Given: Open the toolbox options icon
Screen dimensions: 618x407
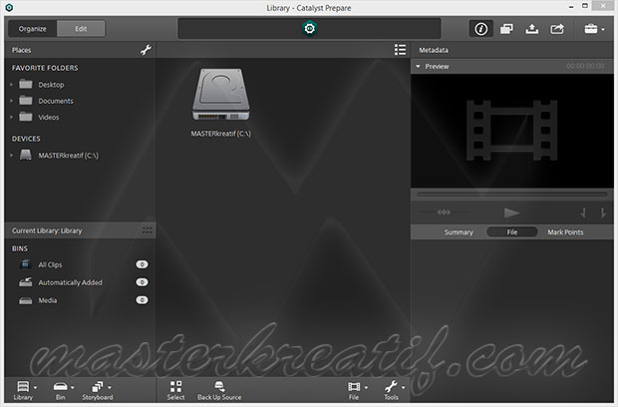Looking at the screenshot, I should (x=591, y=29).
